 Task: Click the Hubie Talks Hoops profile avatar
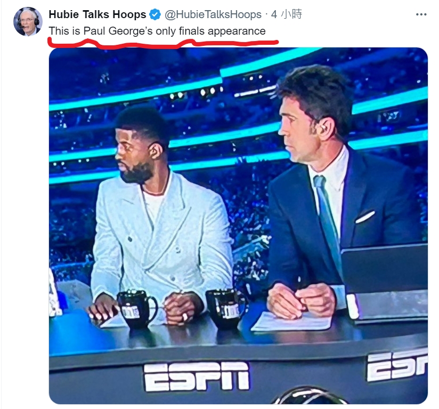coord(28,21)
